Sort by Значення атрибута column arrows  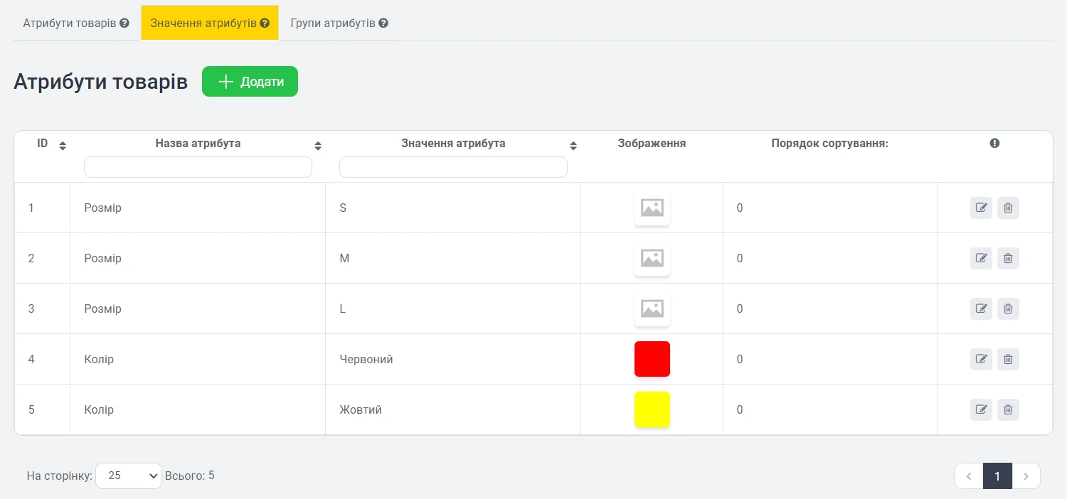click(x=573, y=146)
